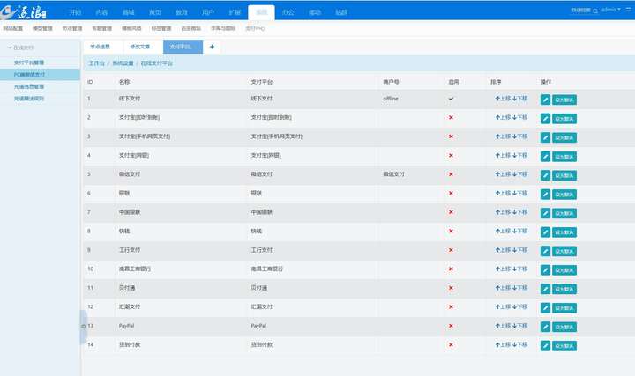The width and height of the screenshot is (635, 376).
Task: Open 充值信息管理 in the sidebar
Action: click(x=29, y=86)
